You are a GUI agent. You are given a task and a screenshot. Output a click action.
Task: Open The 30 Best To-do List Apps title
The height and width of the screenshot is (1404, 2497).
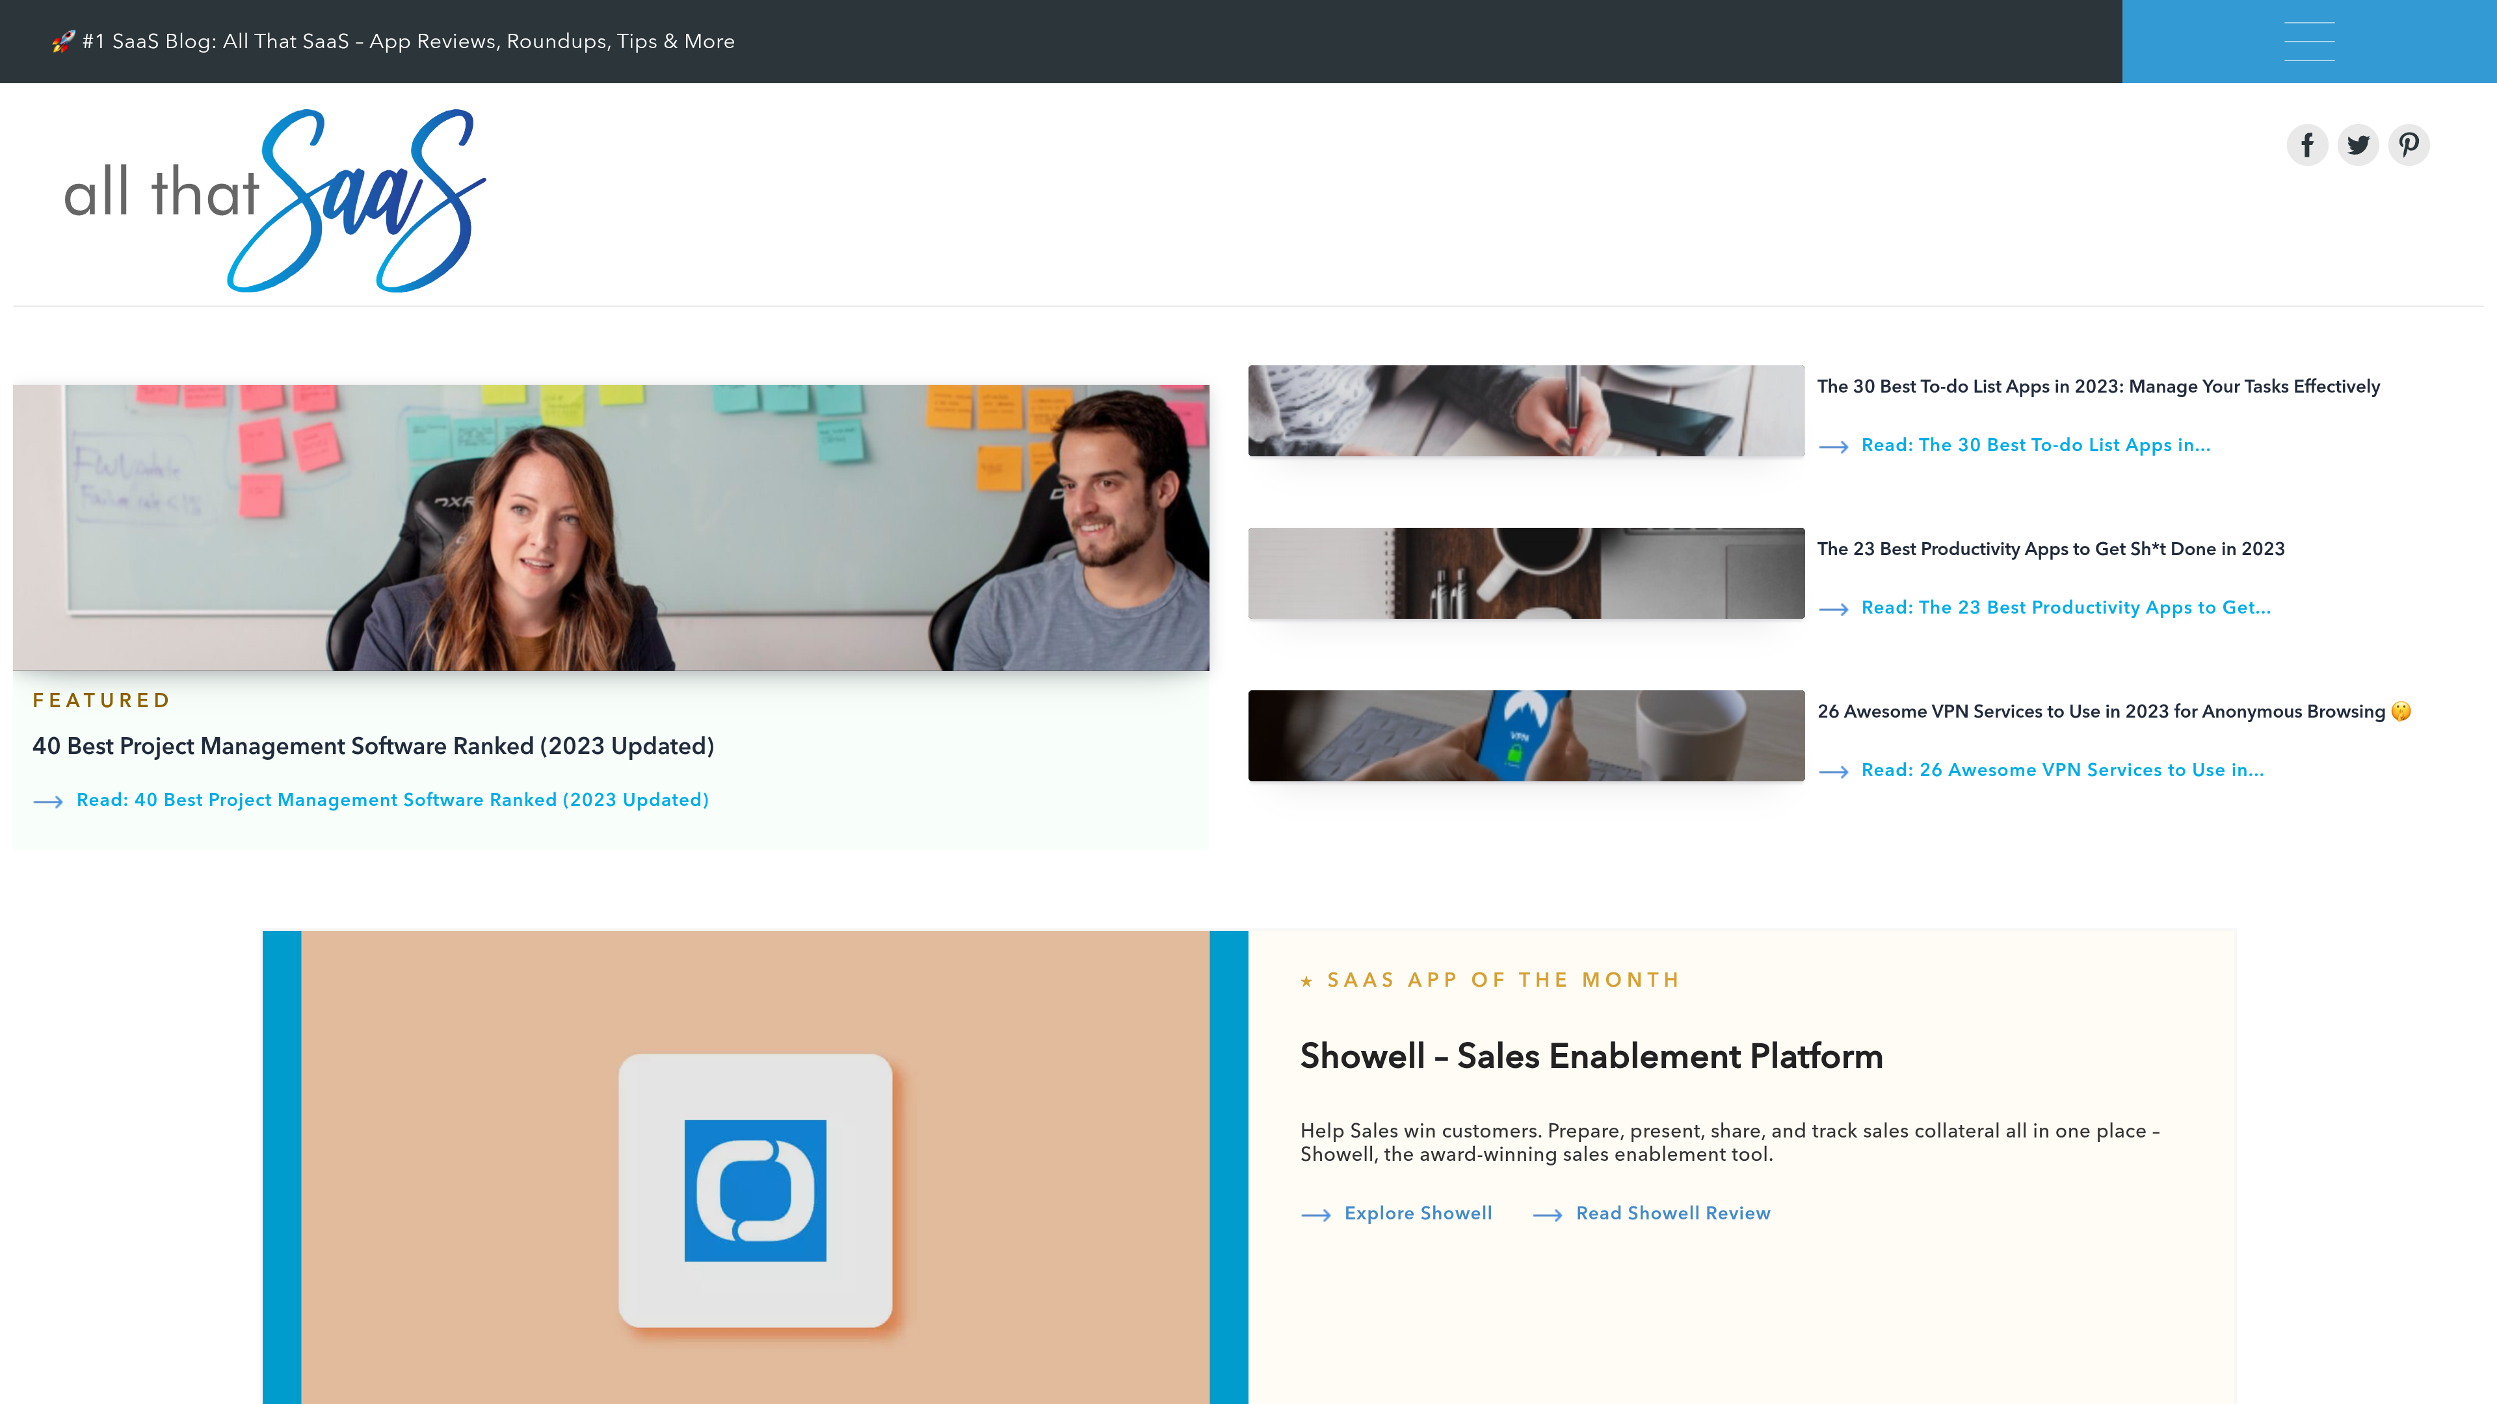point(2098,387)
